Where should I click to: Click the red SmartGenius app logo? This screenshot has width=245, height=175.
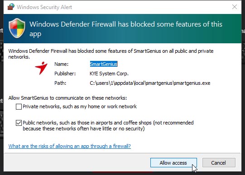click(41, 68)
